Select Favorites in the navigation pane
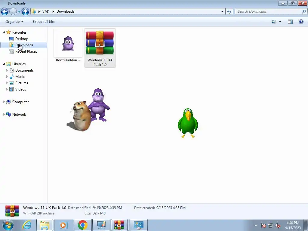This screenshot has height=231, width=308. pos(19,32)
